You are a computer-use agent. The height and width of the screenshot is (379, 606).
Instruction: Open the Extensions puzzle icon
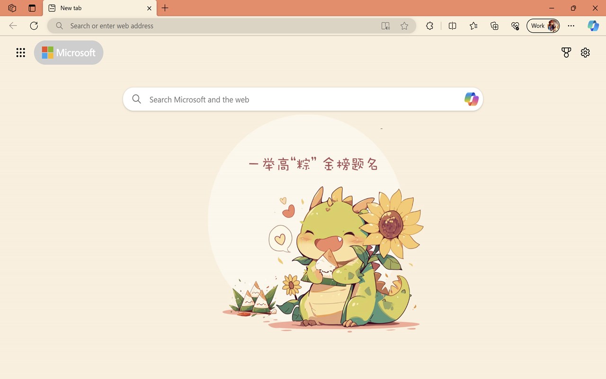click(430, 26)
